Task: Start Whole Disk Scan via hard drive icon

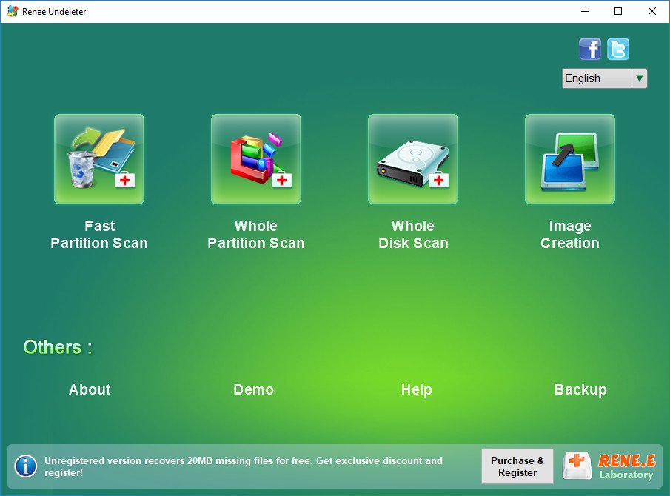Action: coord(413,159)
